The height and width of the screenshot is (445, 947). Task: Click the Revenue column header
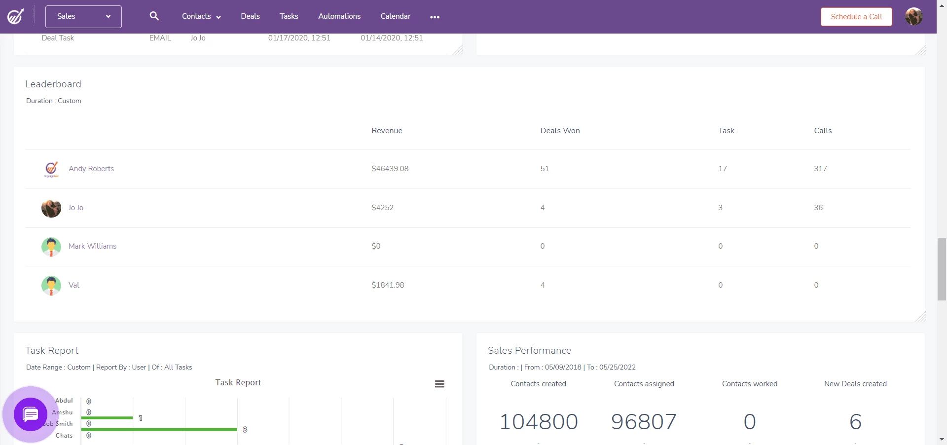click(387, 131)
